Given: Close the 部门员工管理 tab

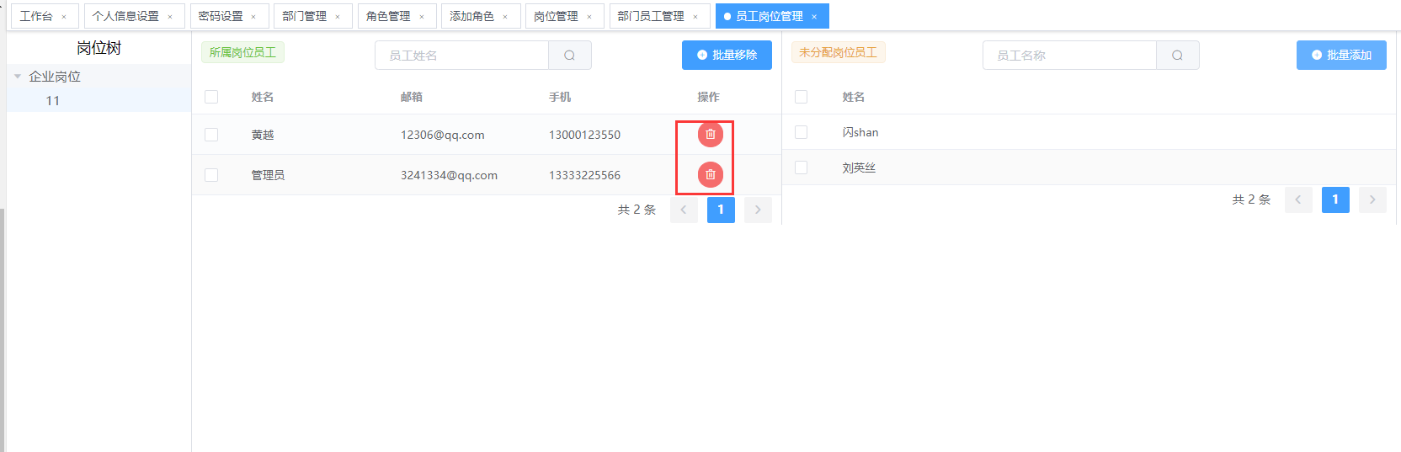Looking at the screenshot, I should click(x=695, y=17).
